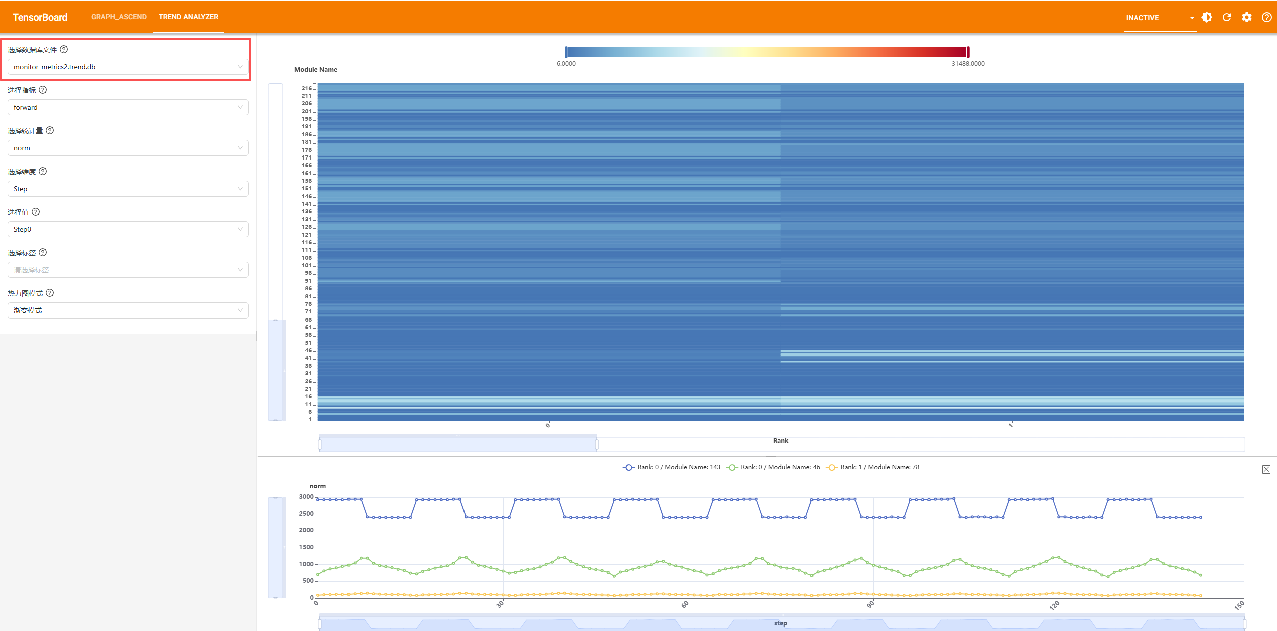The height and width of the screenshot is (631, 1277).
Task: Close the norm trend chart panel
Action: (x=1266, y=469)
